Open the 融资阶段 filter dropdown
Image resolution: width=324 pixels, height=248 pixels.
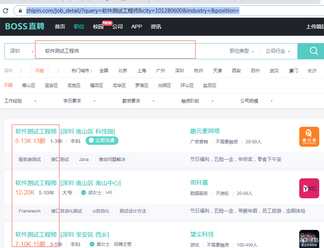[197, 101]
